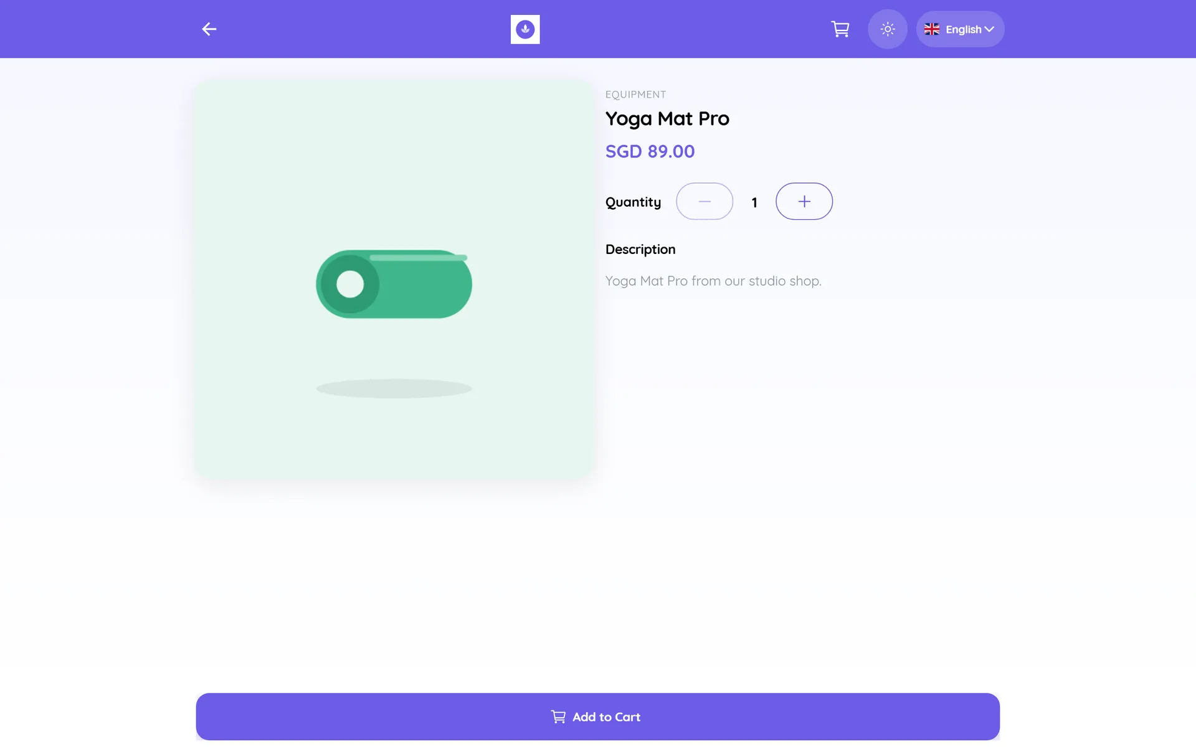1196x747 pixels.
Task: Click the Add to Cart button
Action: [x=598, y=716]
